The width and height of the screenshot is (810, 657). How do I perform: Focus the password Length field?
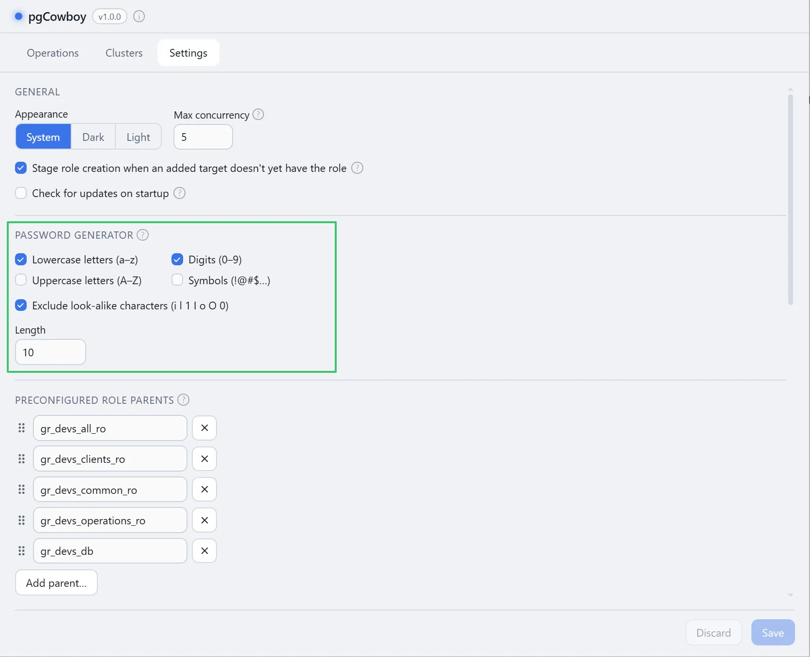(50, 352)
